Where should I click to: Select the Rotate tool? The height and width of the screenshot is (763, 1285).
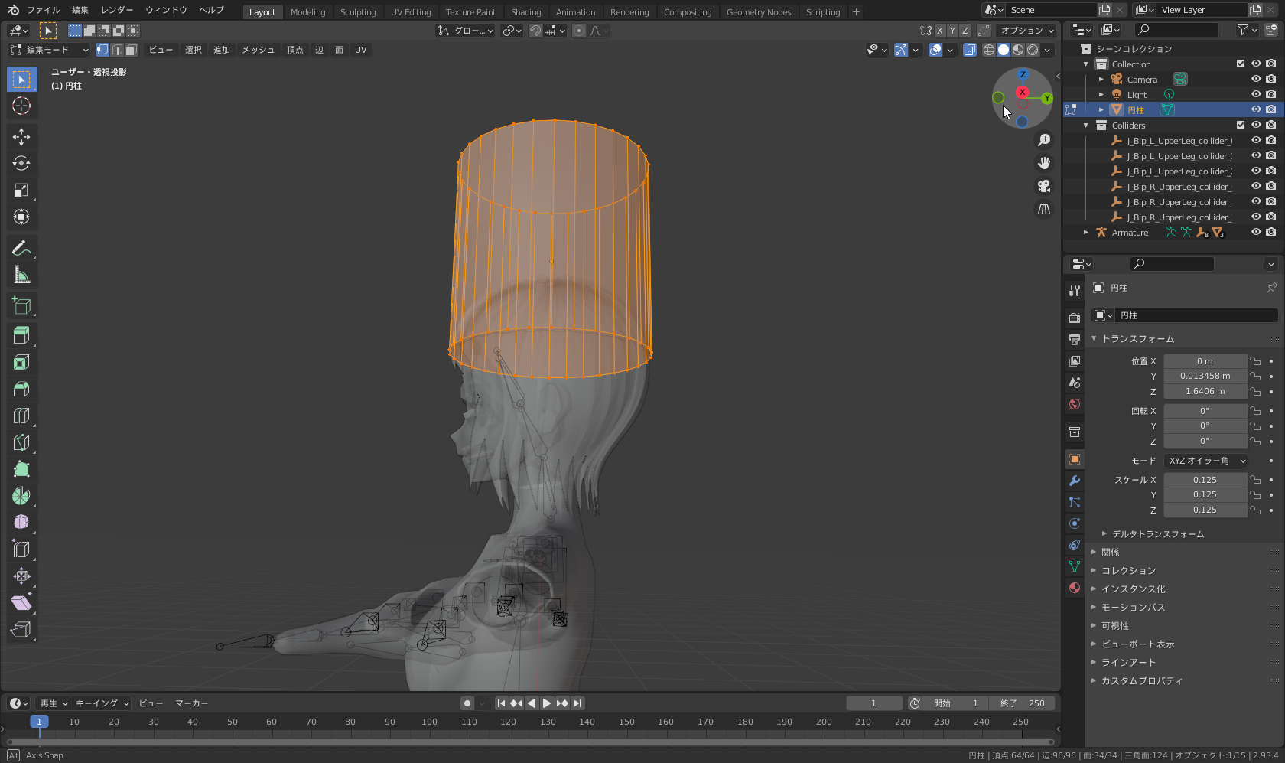coord(21,164)
